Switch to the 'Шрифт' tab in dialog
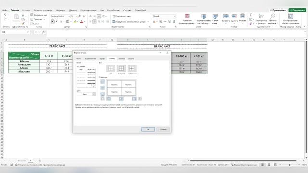The height and width of the screenshot is (173, 308). click(x=102, y=59)
